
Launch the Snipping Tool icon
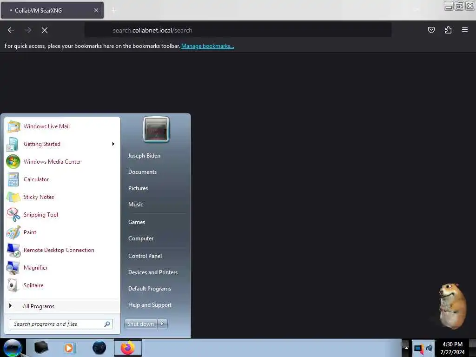13,215
